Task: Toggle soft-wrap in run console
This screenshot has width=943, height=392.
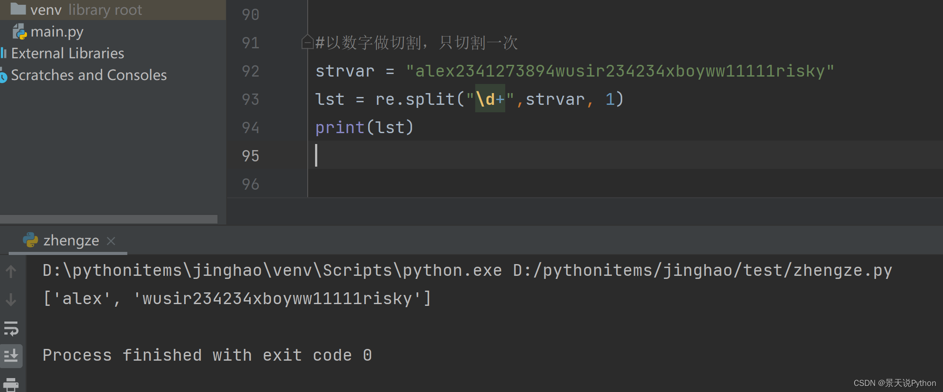Action: (x=11, y=328)
